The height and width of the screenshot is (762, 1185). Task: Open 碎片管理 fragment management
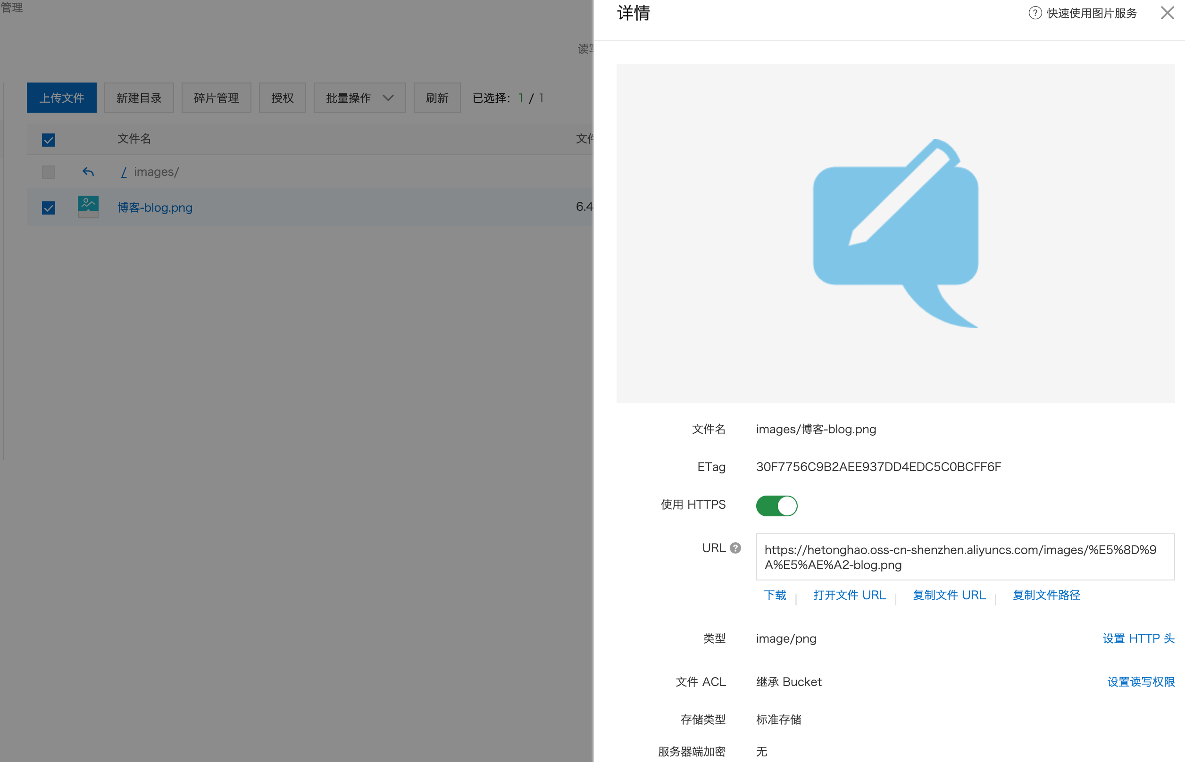click(x=217, y=98)
